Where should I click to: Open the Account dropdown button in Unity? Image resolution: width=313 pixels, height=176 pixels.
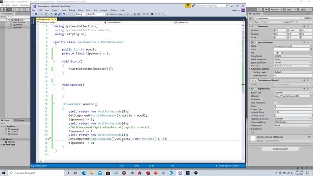[x=276, y=9]
